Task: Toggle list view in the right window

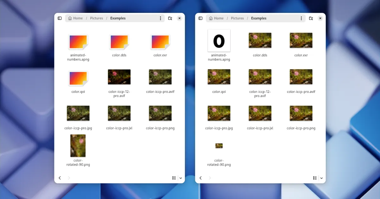Action: 315,178
